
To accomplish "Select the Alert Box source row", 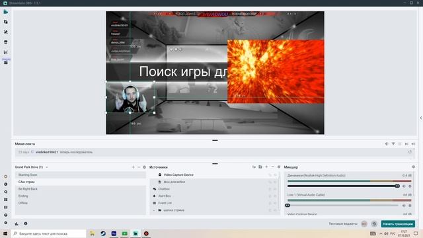I will tap(214, 196).
